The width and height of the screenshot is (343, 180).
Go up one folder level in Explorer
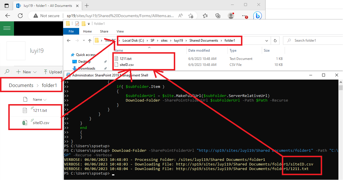point(90,41)
